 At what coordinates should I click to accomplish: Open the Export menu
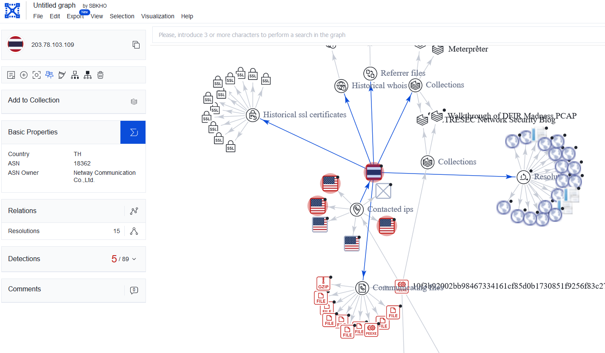coord(75,16)
